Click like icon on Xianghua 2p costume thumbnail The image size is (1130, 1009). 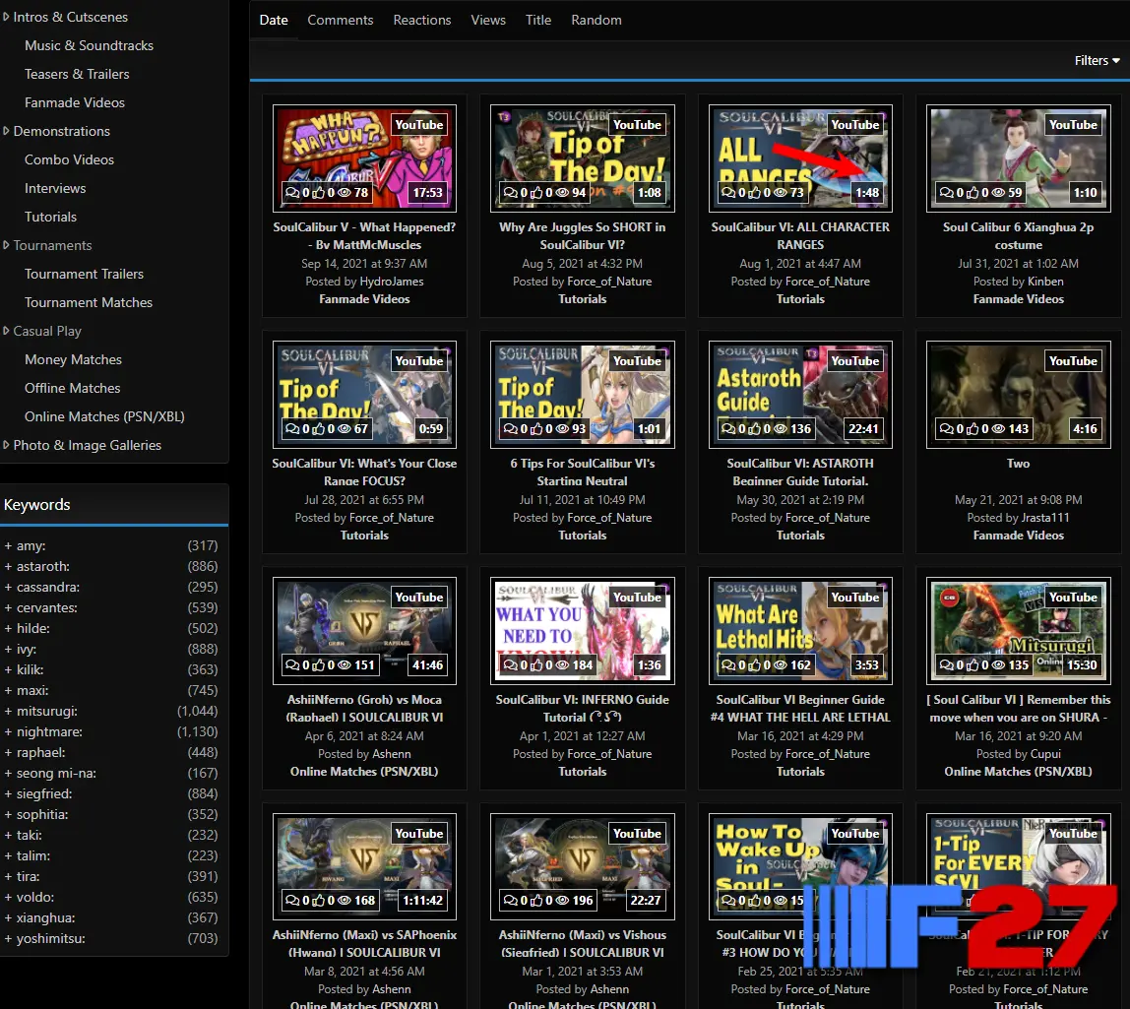click(973, 192)
